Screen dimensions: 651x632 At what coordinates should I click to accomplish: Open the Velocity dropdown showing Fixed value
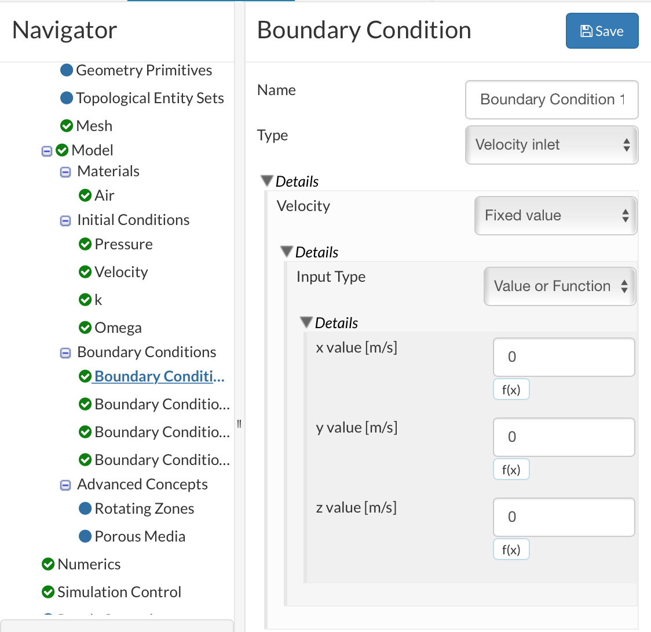click(x=555, y=216)
